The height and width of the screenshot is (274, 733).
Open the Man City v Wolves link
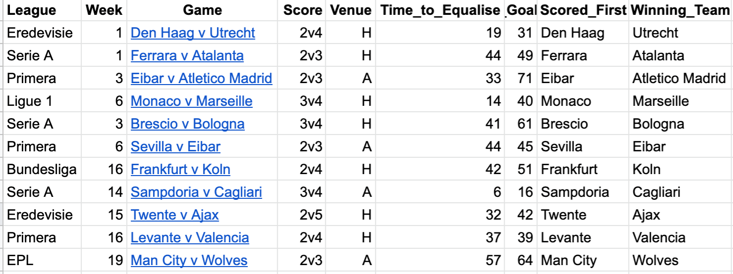pos(189,261)
